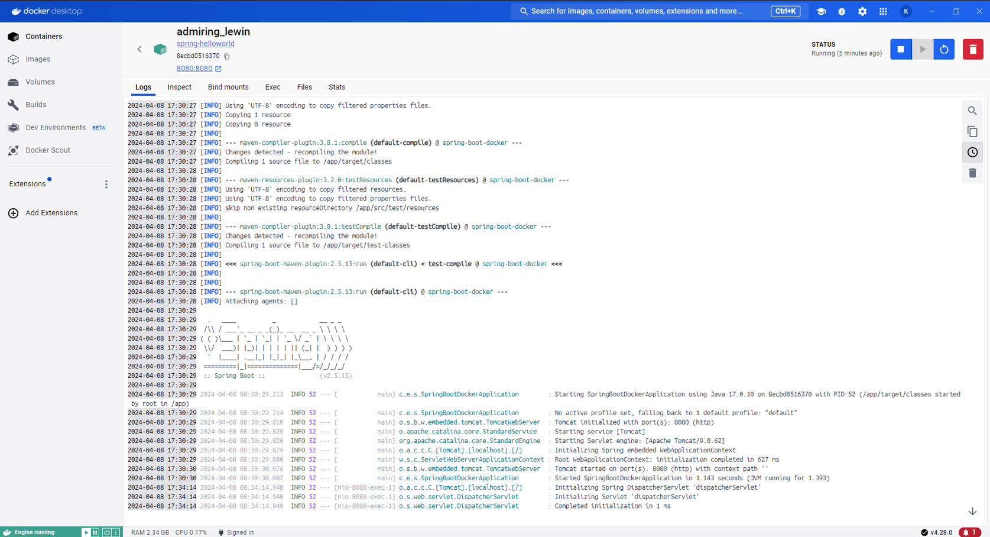Search within the container logs
990x537 pixels.
(972, 111)
